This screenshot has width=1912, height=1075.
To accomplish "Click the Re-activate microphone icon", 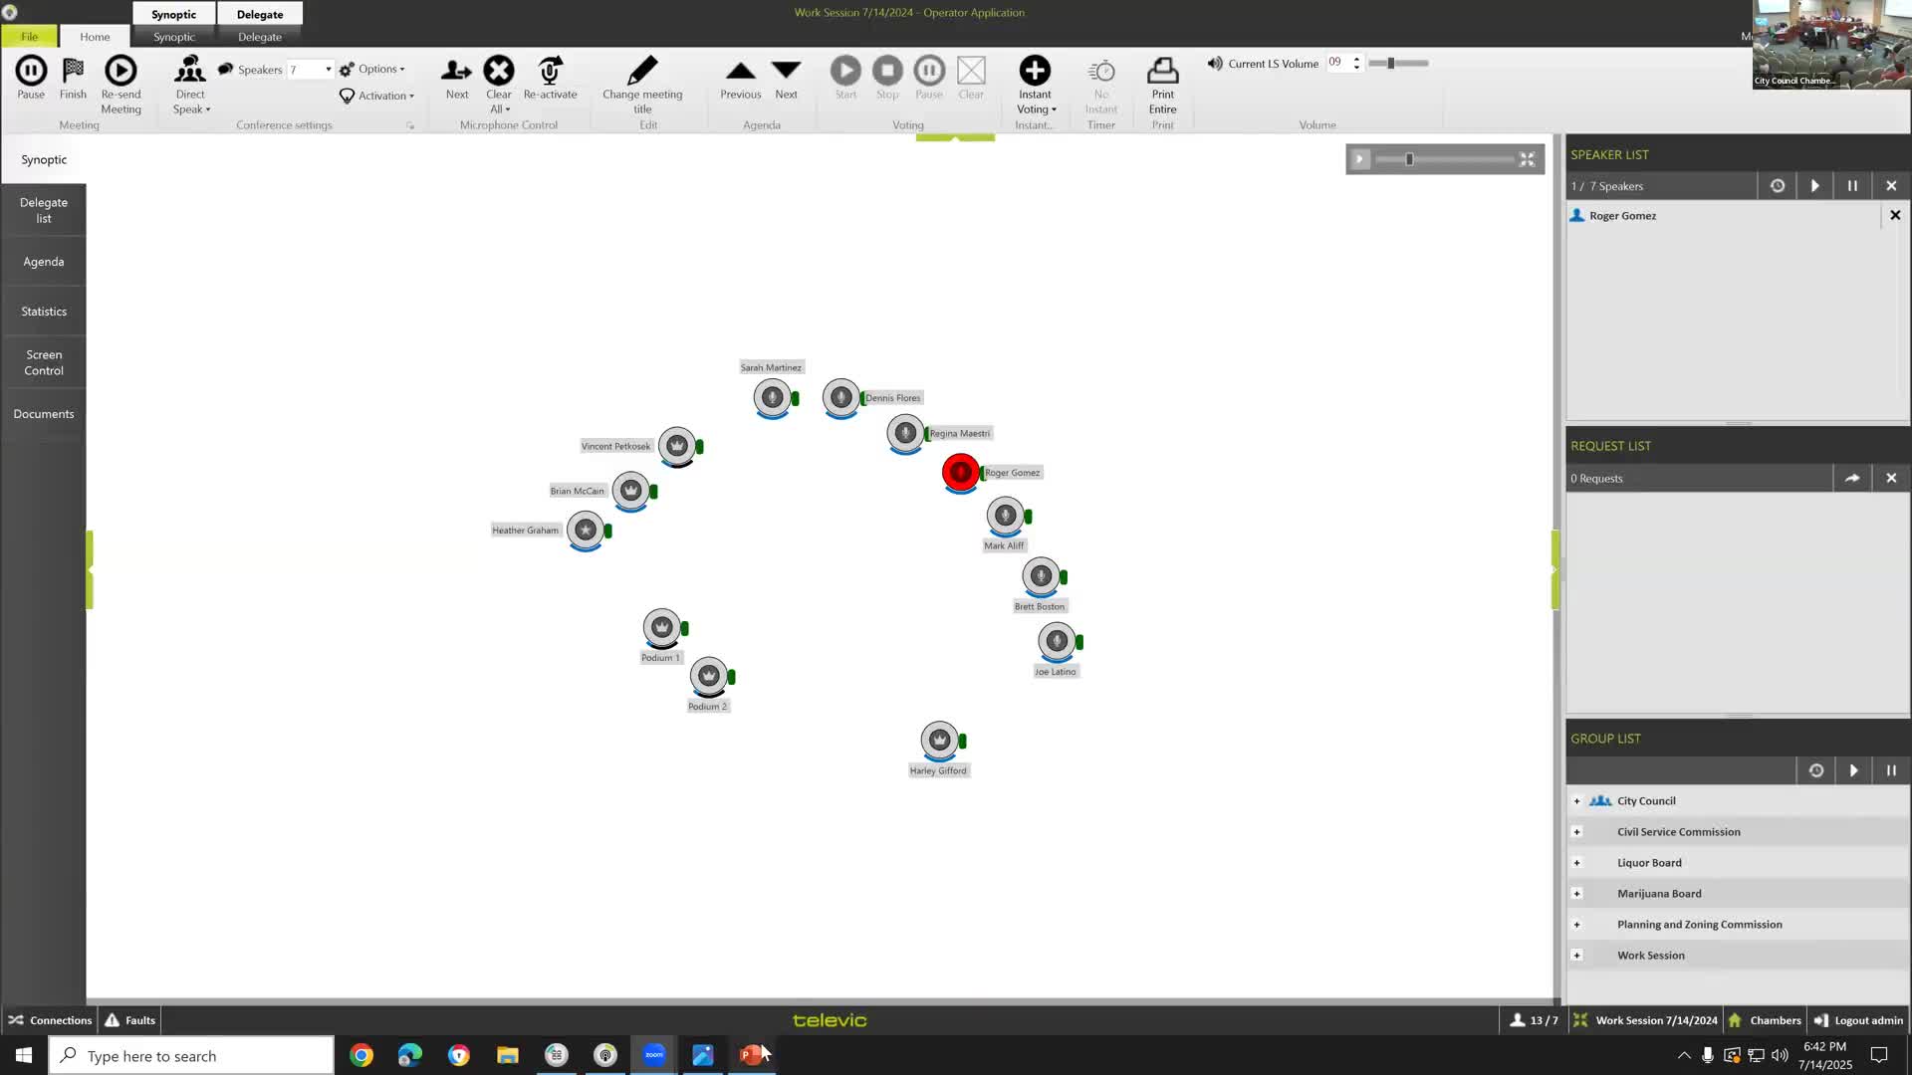I will click(550, 71).
